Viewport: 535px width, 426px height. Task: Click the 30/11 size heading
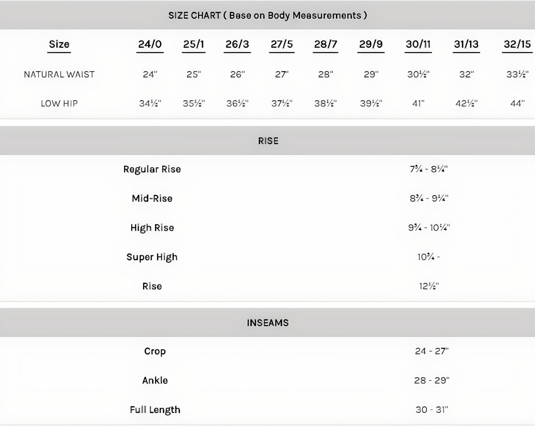coord(418,44)
